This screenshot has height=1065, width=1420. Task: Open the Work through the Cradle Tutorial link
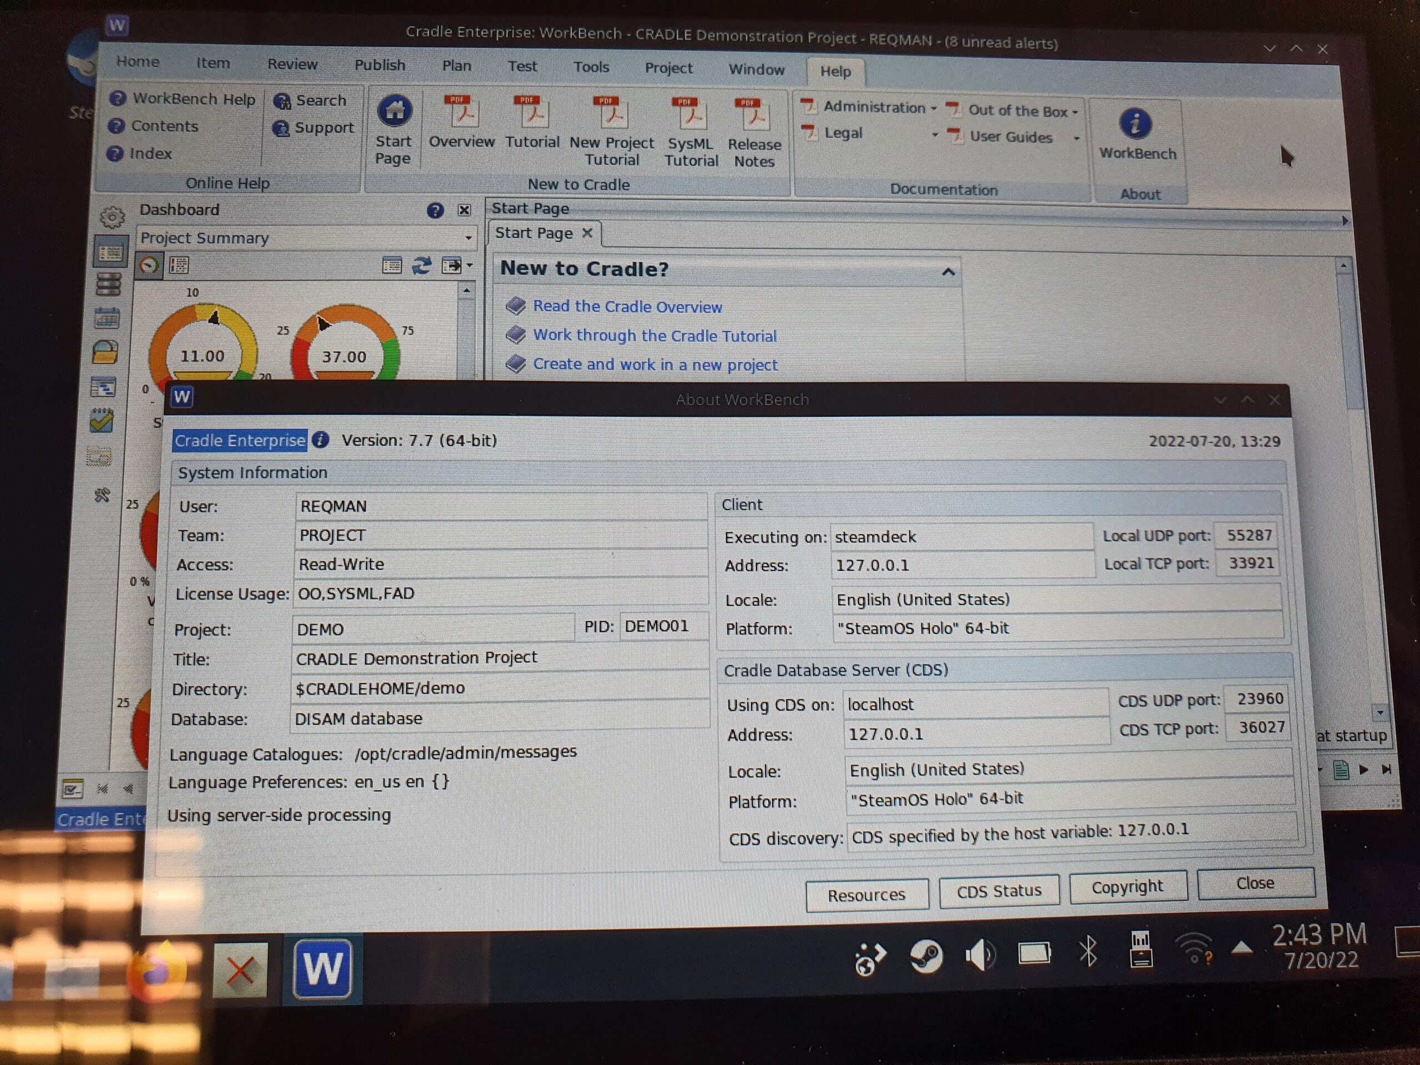point(652,334)
